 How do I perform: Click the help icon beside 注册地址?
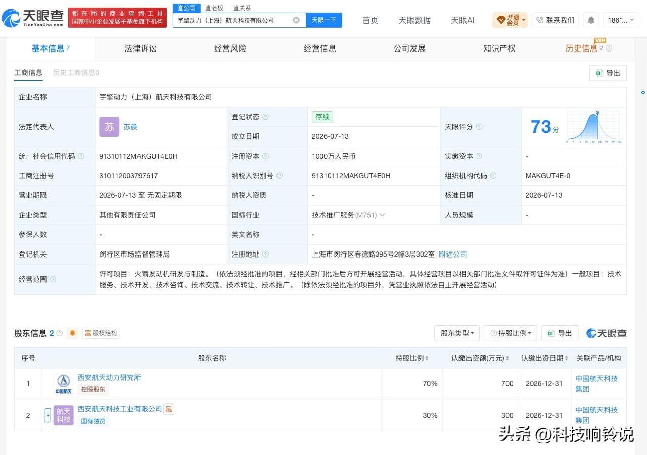tap(265, 254)
